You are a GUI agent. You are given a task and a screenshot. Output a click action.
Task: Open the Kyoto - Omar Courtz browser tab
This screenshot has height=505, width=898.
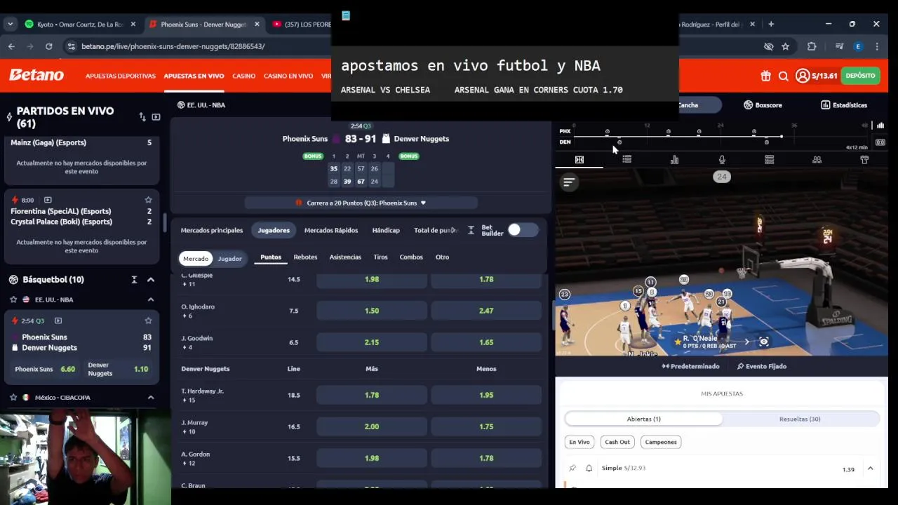[x=80, y=24]
